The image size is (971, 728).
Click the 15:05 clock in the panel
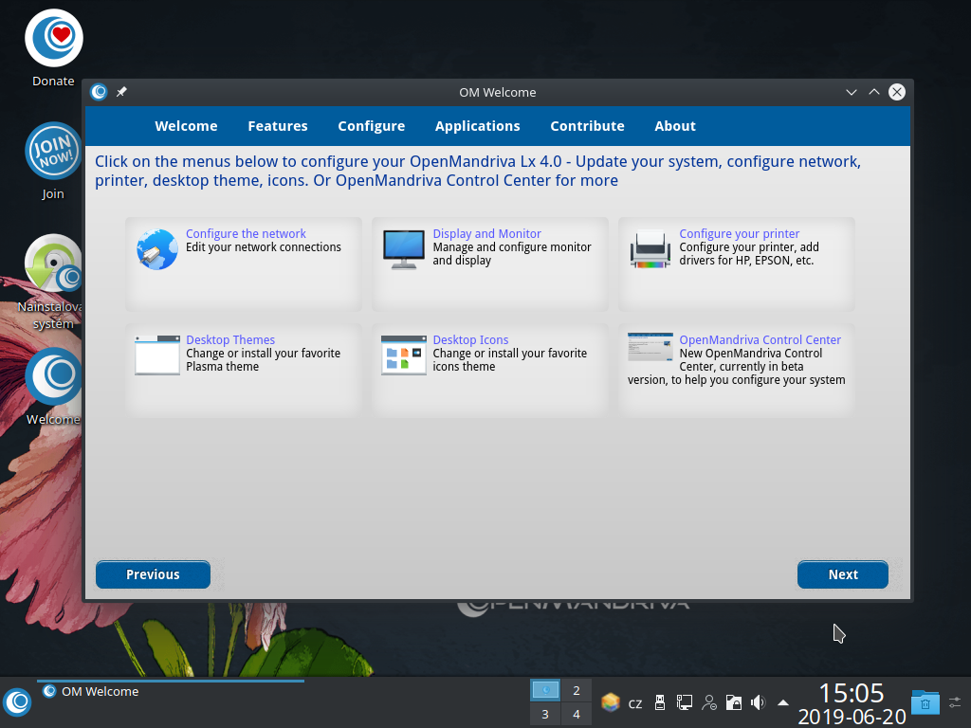852,693
